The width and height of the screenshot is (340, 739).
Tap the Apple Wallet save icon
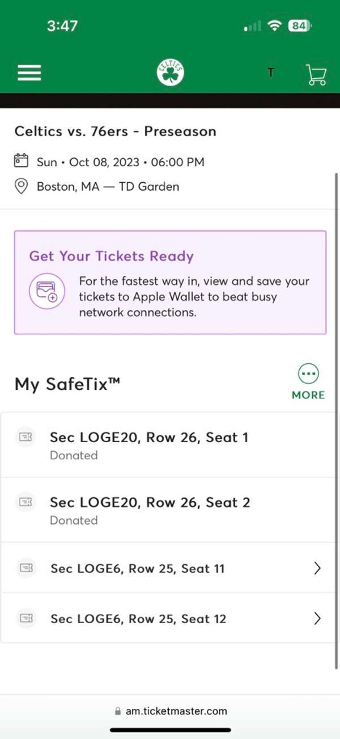coord(47,291)
